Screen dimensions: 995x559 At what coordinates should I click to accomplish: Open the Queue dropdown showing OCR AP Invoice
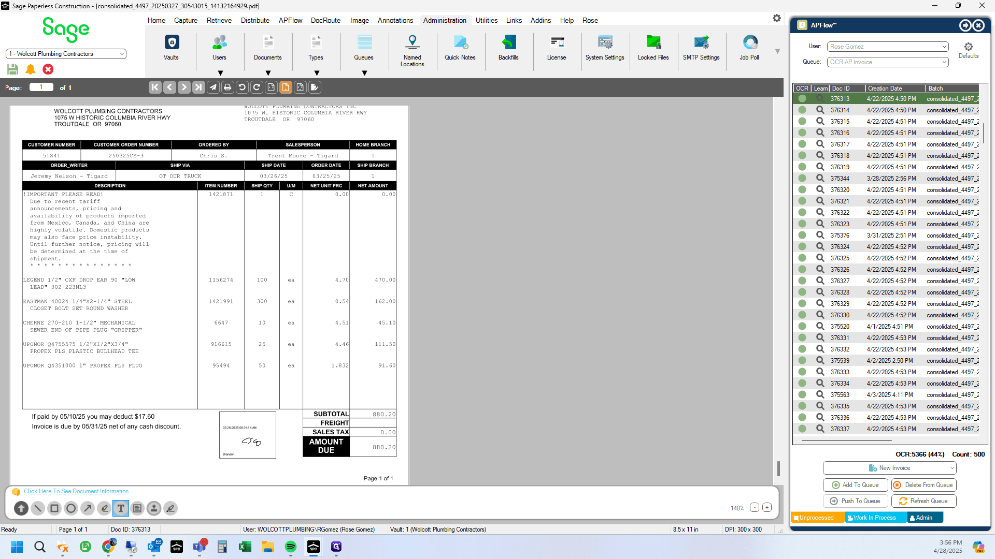(888, 62)
